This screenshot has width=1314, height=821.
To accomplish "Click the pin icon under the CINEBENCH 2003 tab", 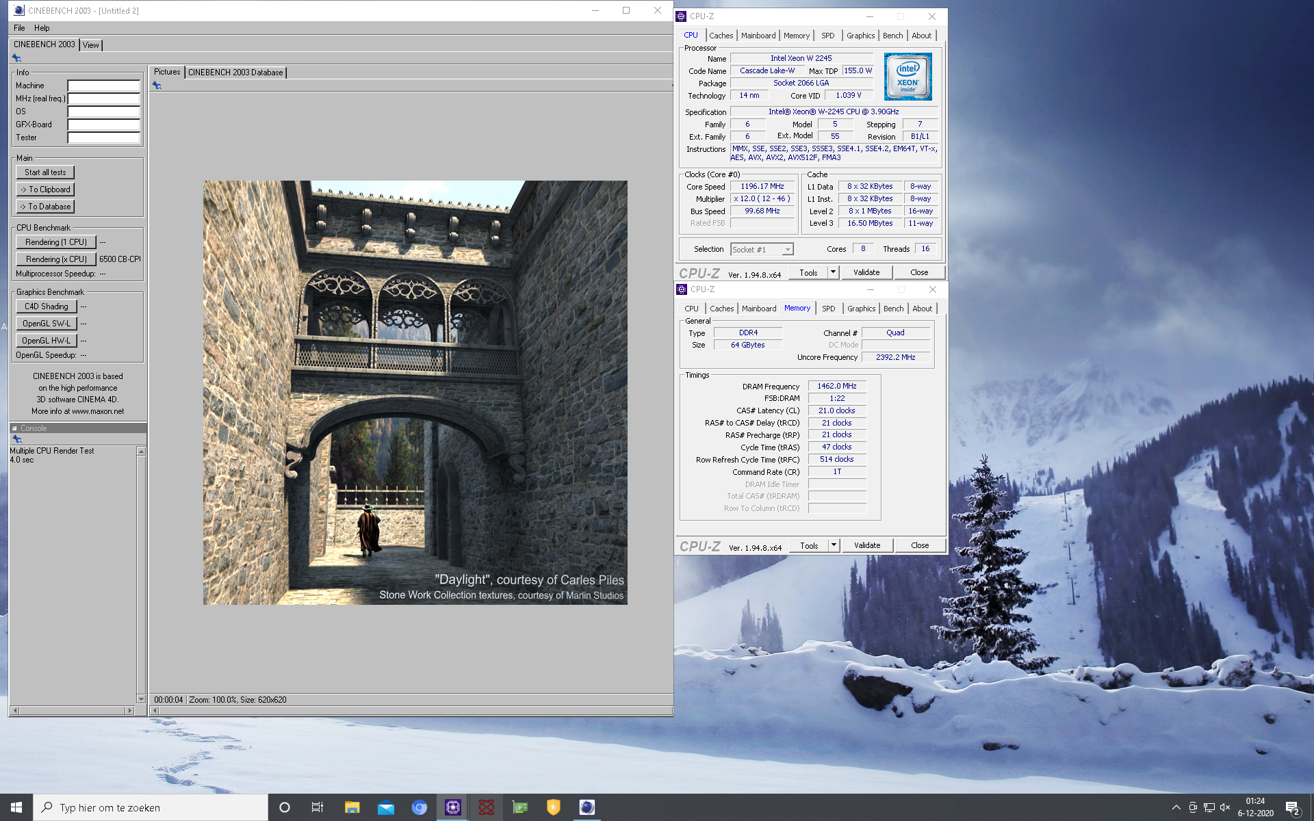I will point(16,58).
